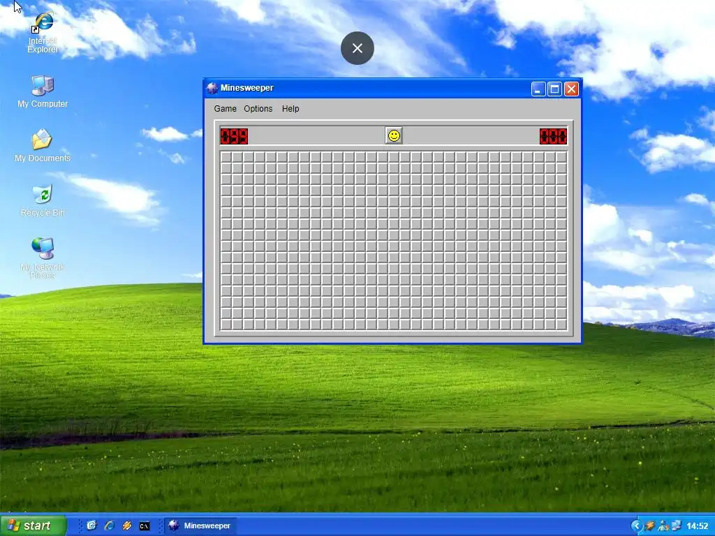Screen dimensions: 715x536
Task: Click the network computers tray icon
Action: pos(677,526)
